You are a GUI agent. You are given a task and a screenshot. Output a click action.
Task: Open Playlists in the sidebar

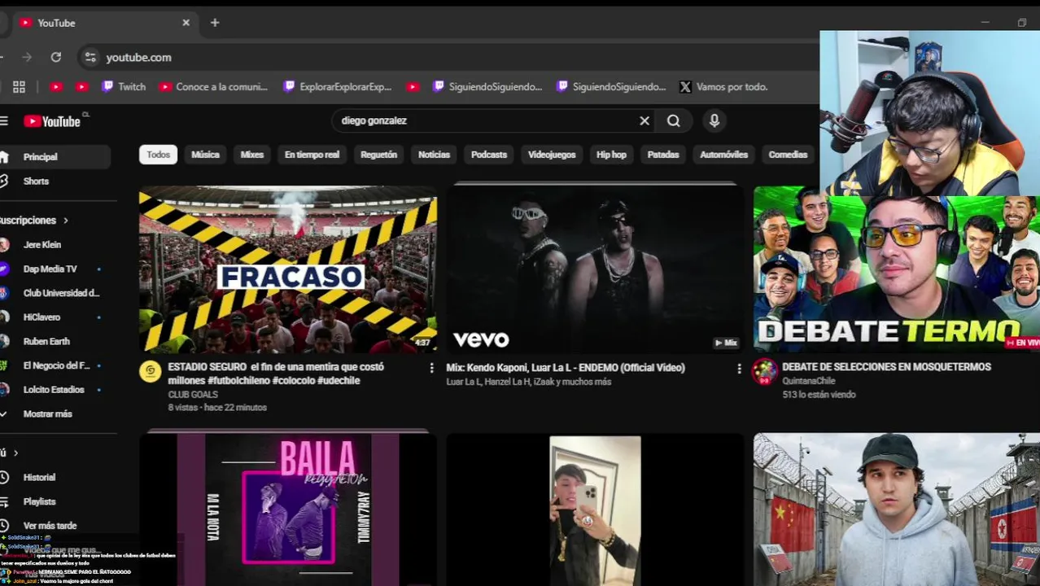(x=39, y=501)
